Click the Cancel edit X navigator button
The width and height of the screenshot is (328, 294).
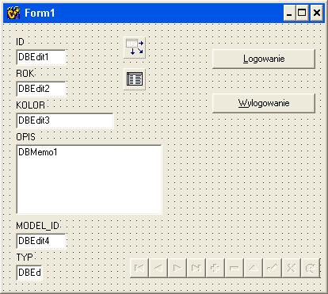pyautogui.click(x=291, y=268)
